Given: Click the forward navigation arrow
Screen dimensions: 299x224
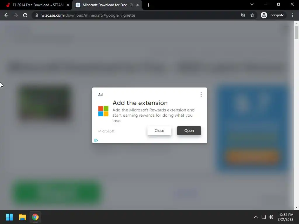Looking at the screenshot, I should tap(16, 15).
